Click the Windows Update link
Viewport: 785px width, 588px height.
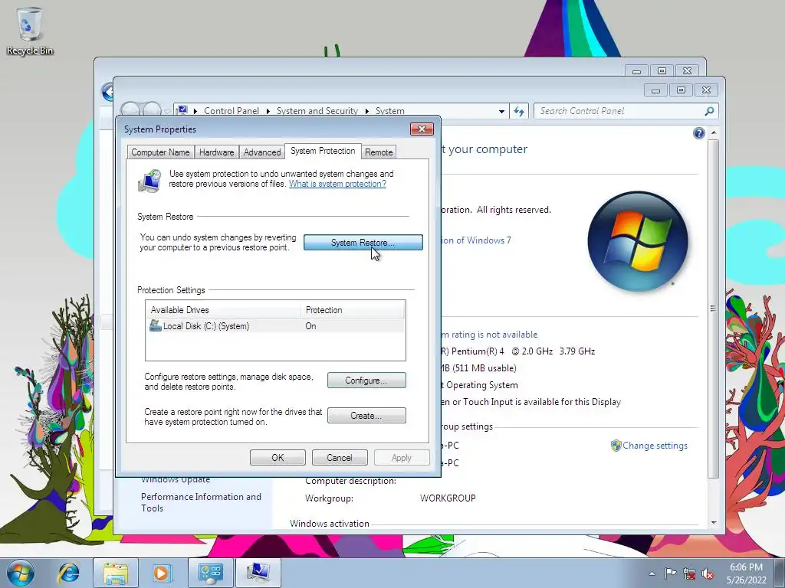tap(176, 479)
